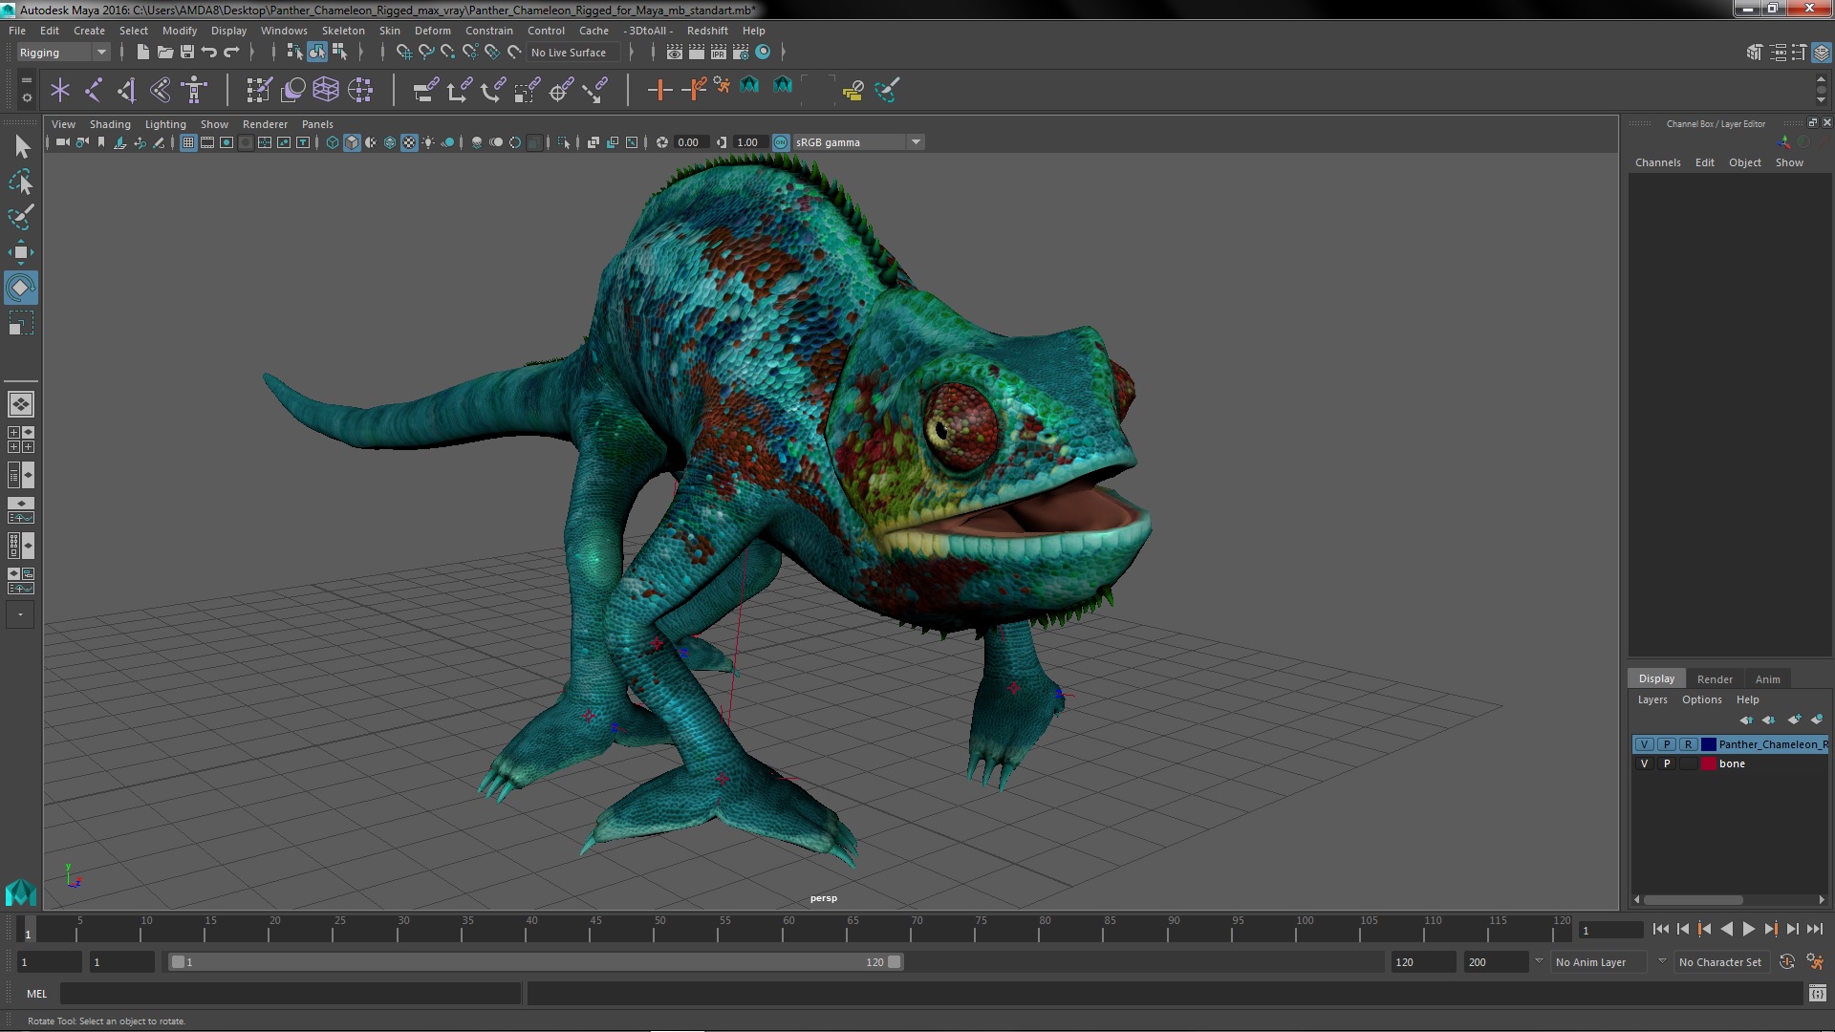This screenshot has height=1032, width=1835.
Task: Click the New Scene icon
Action: (142, 52)
